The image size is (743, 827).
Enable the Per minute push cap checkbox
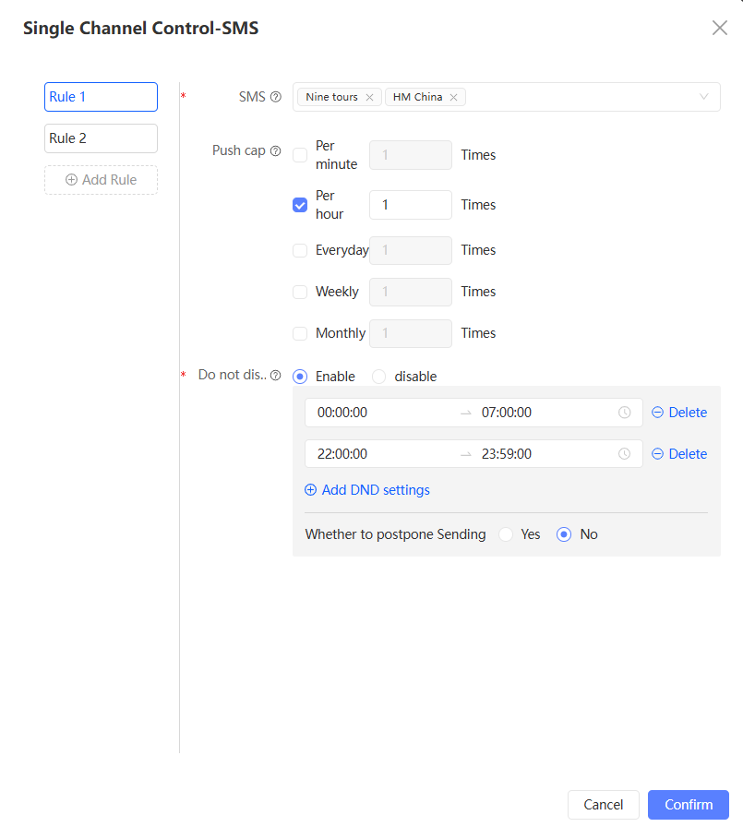click(x=300, y=155)
